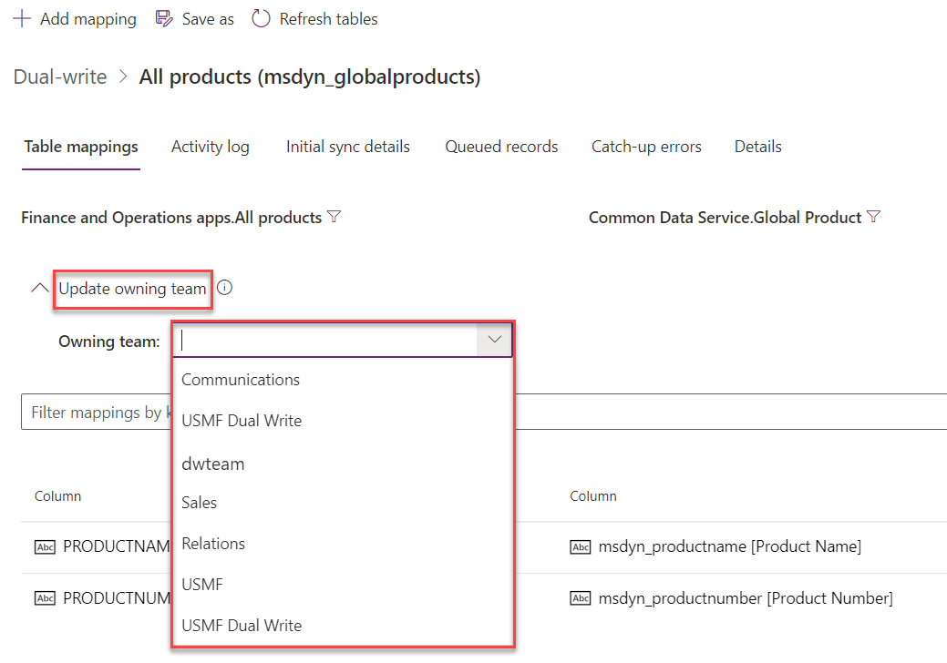Collapse the Update owning team section
Viewport: 947px width, 663px height.
pos(40,288)
